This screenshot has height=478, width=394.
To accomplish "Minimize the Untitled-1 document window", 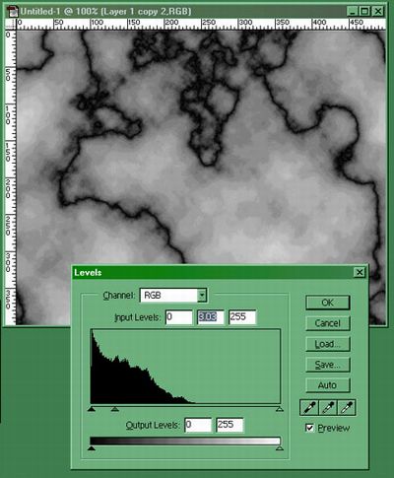I will pos(353,12).
